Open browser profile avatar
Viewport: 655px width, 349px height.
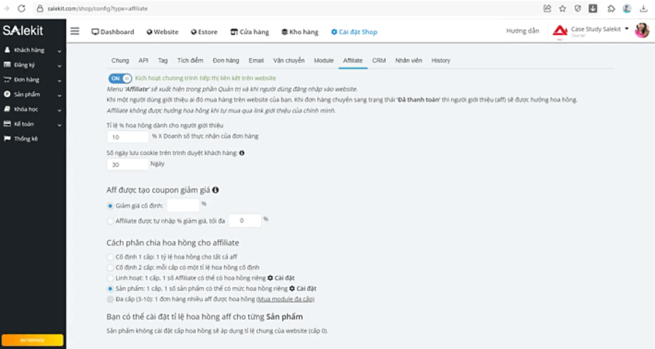(x=627, y=8)
